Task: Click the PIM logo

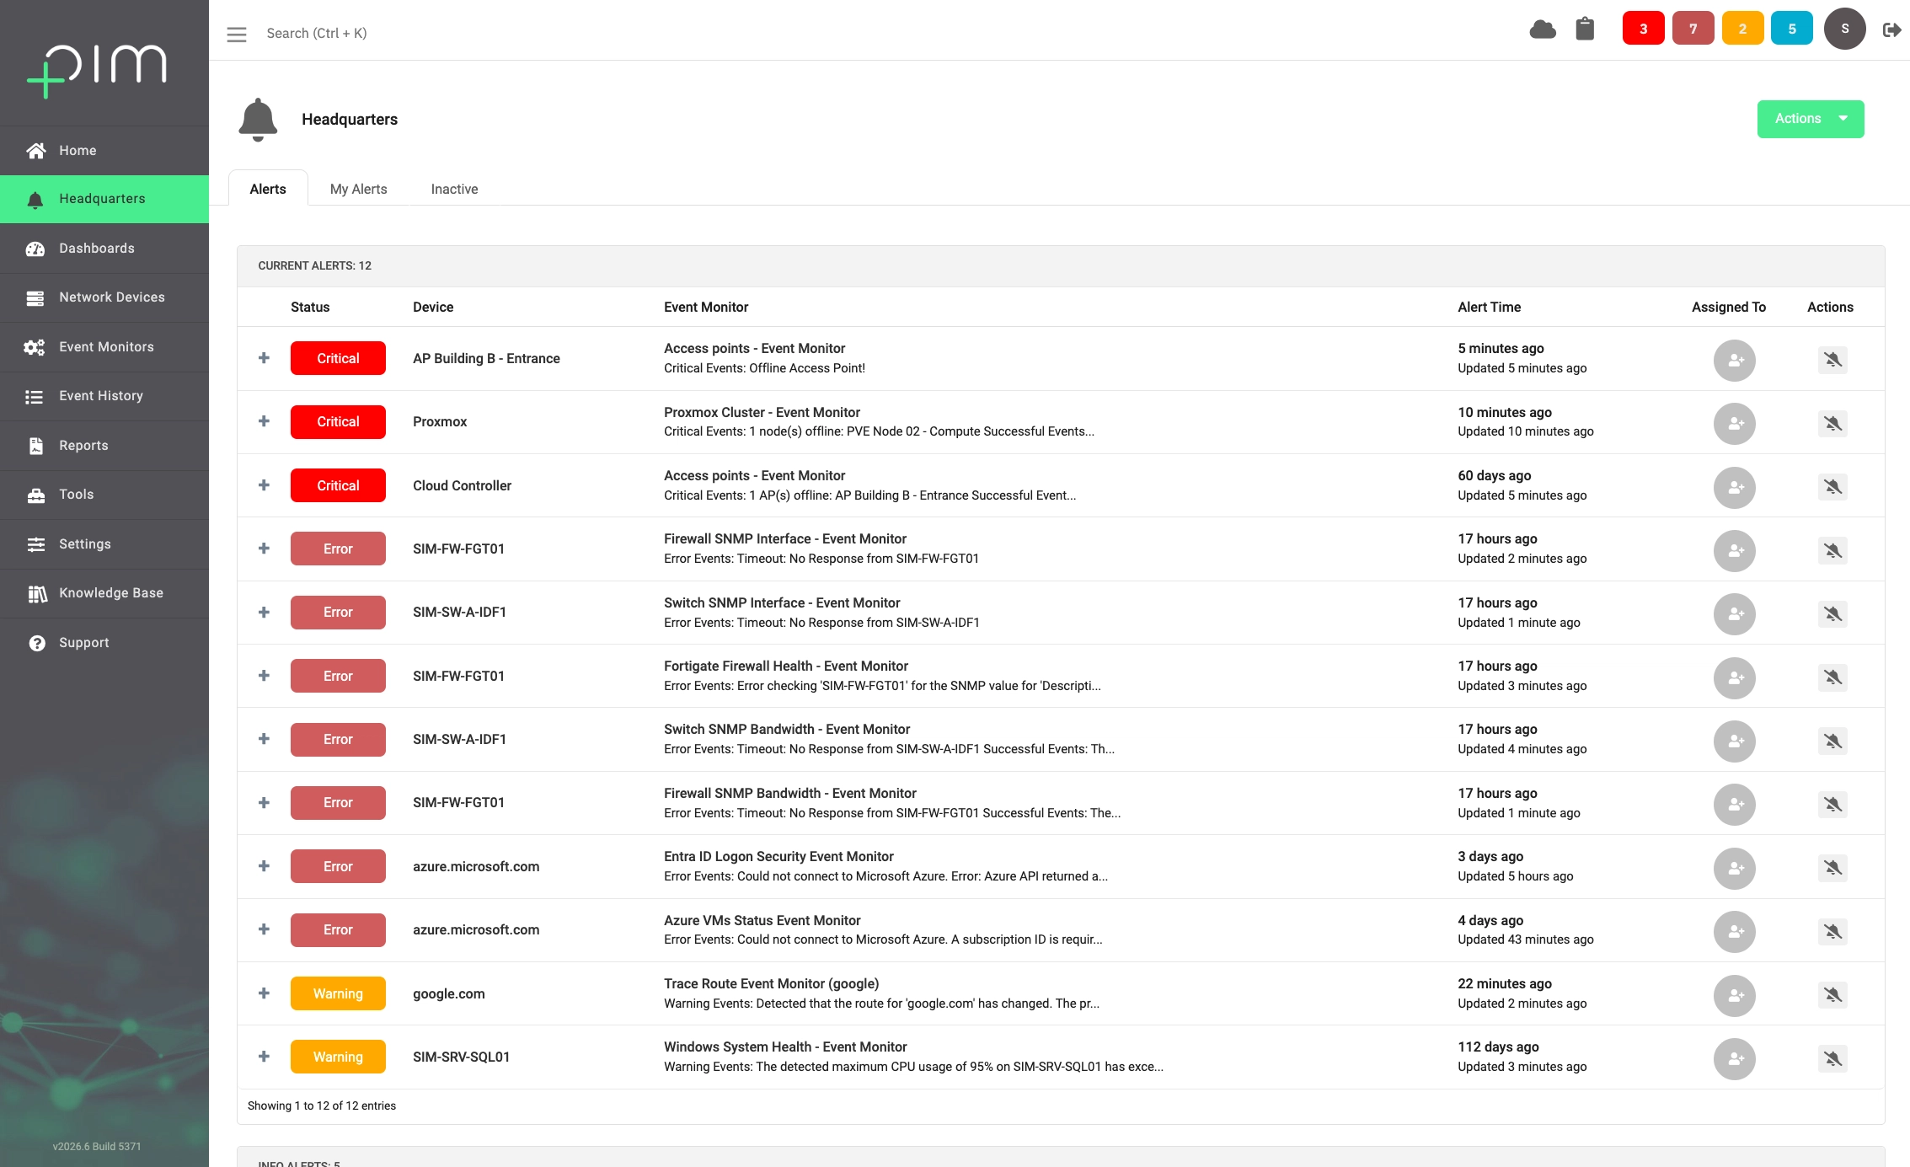Action: pyautogui.click(x=97, y=71)
